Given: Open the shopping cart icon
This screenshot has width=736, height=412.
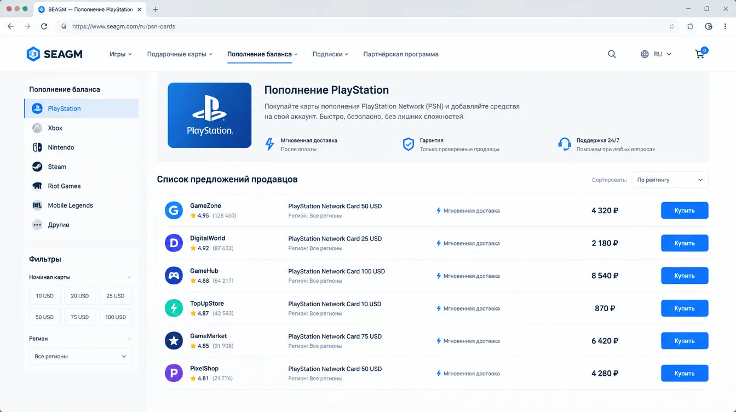Looking at the screenshot, I should point(700,53).
